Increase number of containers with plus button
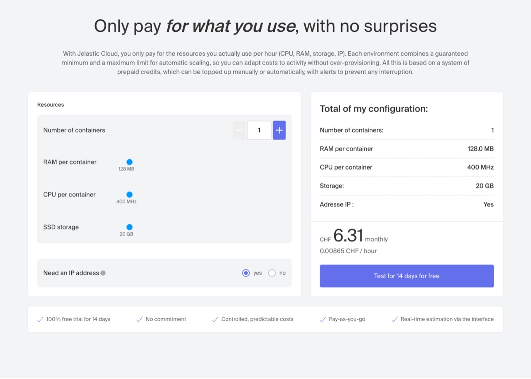Viewport: 531px width, 379px height. point(279,130)
